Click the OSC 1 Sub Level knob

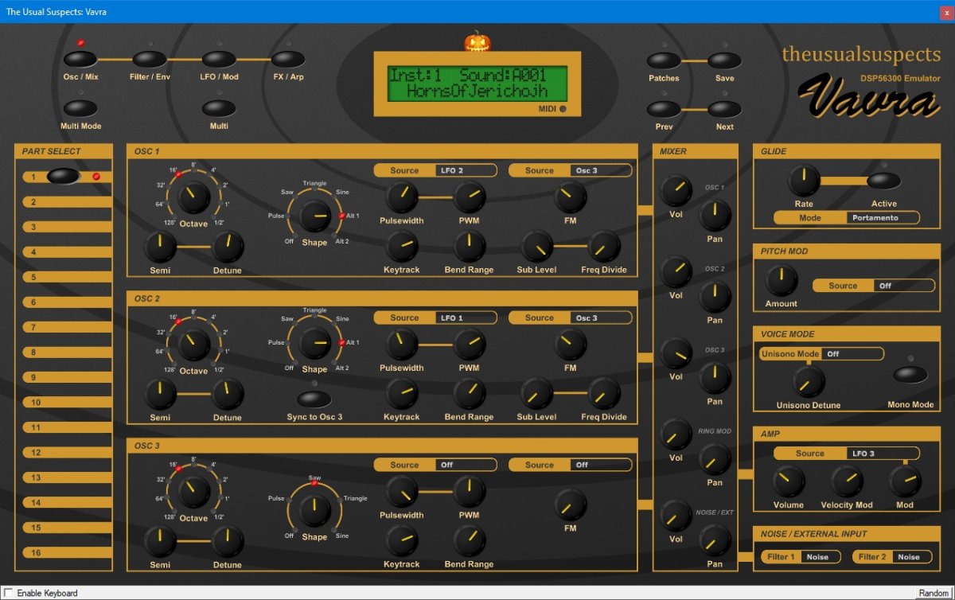536,247
